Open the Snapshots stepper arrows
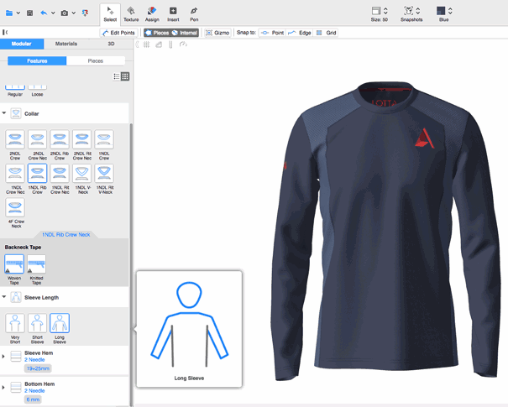508x407 pixels. pos(418,11)
